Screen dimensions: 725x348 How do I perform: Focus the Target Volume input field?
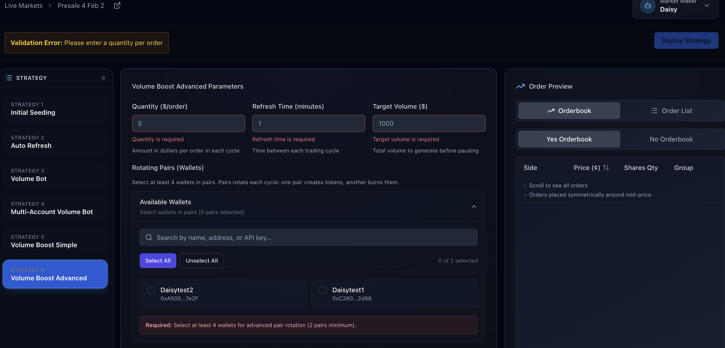[429, 123]
